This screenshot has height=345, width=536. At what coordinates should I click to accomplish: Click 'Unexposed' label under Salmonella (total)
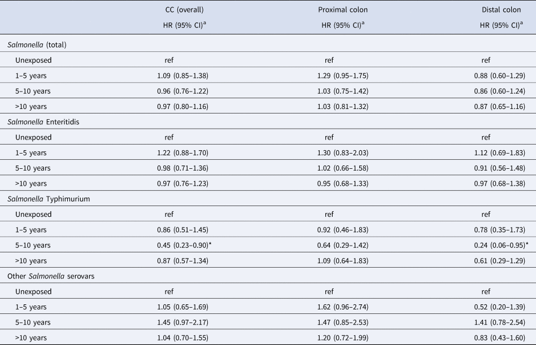[33, 59]
